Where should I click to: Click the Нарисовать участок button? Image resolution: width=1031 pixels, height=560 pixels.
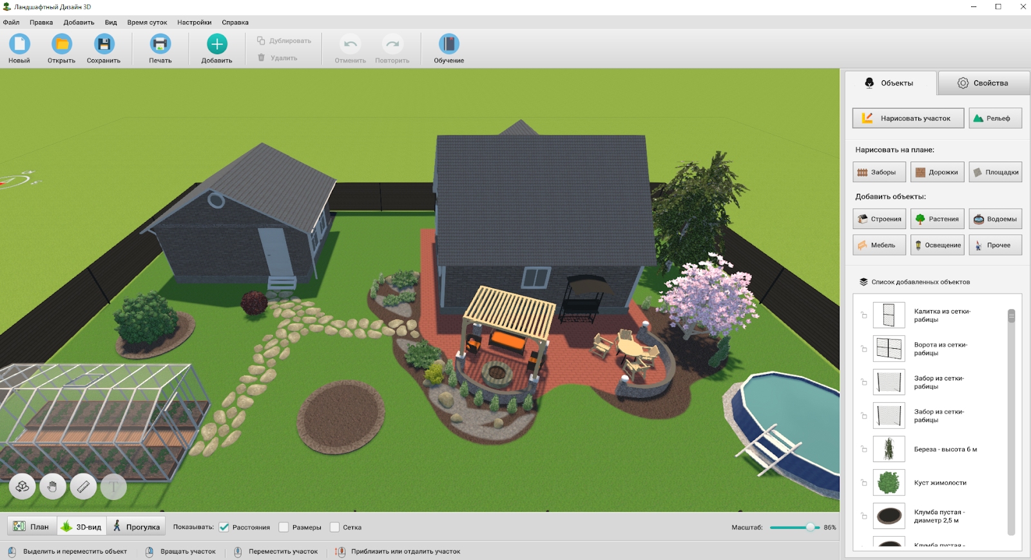(x=908, y=118)
